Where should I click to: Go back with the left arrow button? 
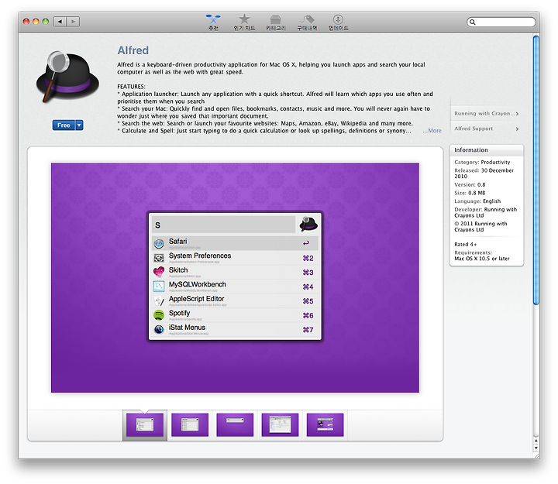(x=60, y=22)
